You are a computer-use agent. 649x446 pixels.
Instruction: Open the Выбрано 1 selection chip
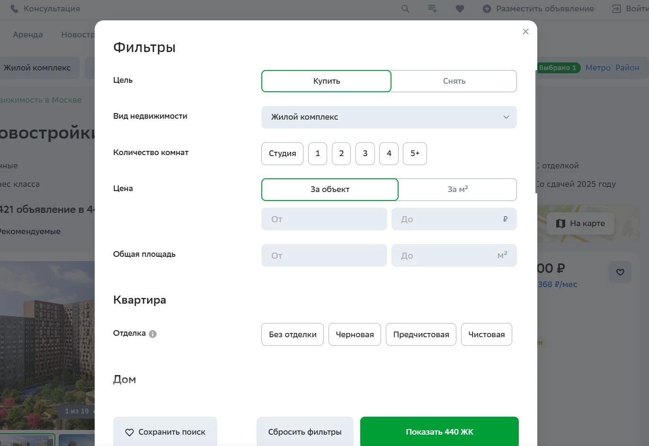(x=558, y=68)
